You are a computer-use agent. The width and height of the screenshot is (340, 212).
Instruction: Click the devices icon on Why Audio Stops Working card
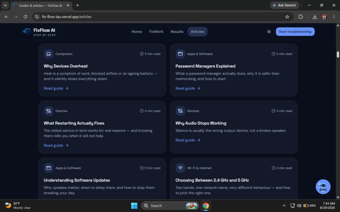coord(180,111)
